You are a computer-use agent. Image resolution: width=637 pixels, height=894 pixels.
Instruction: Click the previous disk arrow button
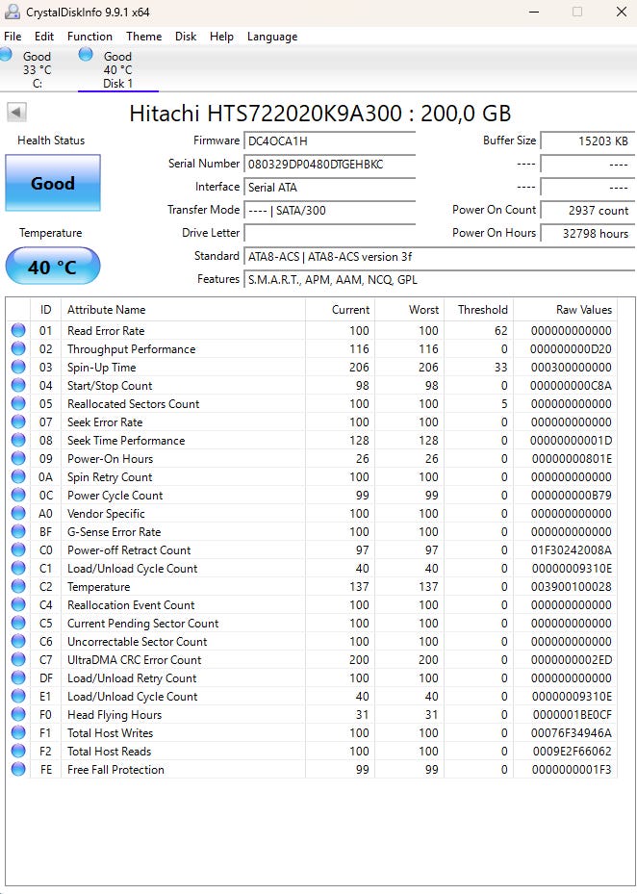coord(16,113)
